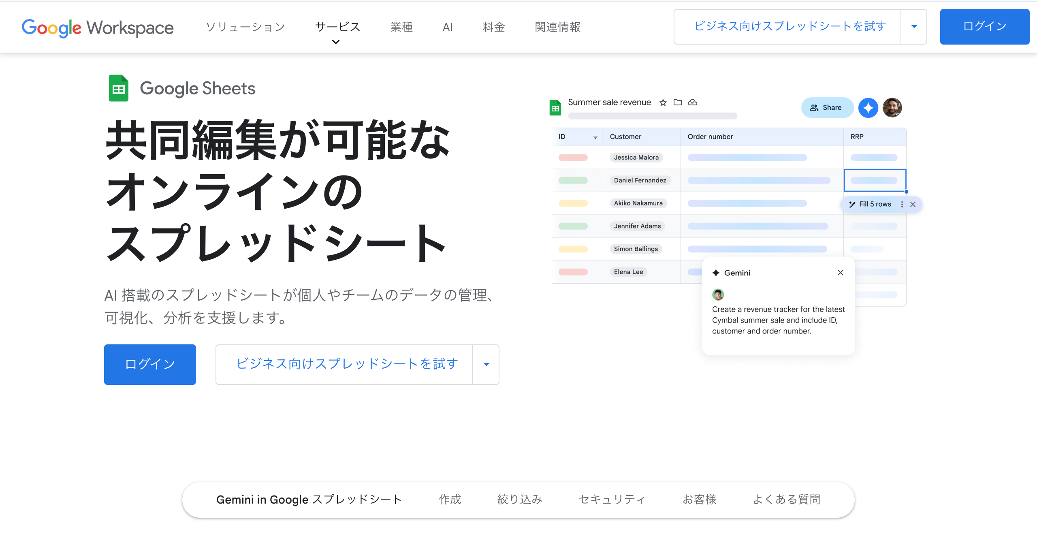
Task: Click the small Sheets icon in illustration header
Action: point(555,108)
